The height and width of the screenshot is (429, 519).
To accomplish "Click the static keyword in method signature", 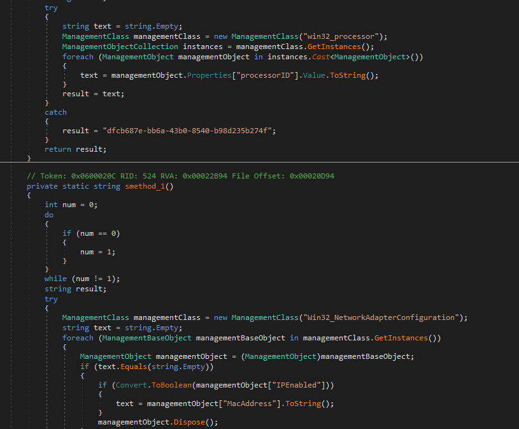I will click(76, 186).
